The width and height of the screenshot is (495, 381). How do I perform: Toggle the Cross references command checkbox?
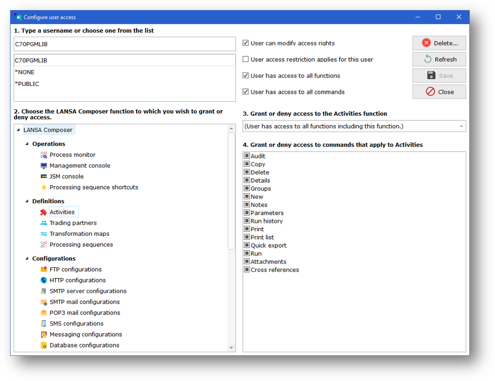[x=247, y=270]
